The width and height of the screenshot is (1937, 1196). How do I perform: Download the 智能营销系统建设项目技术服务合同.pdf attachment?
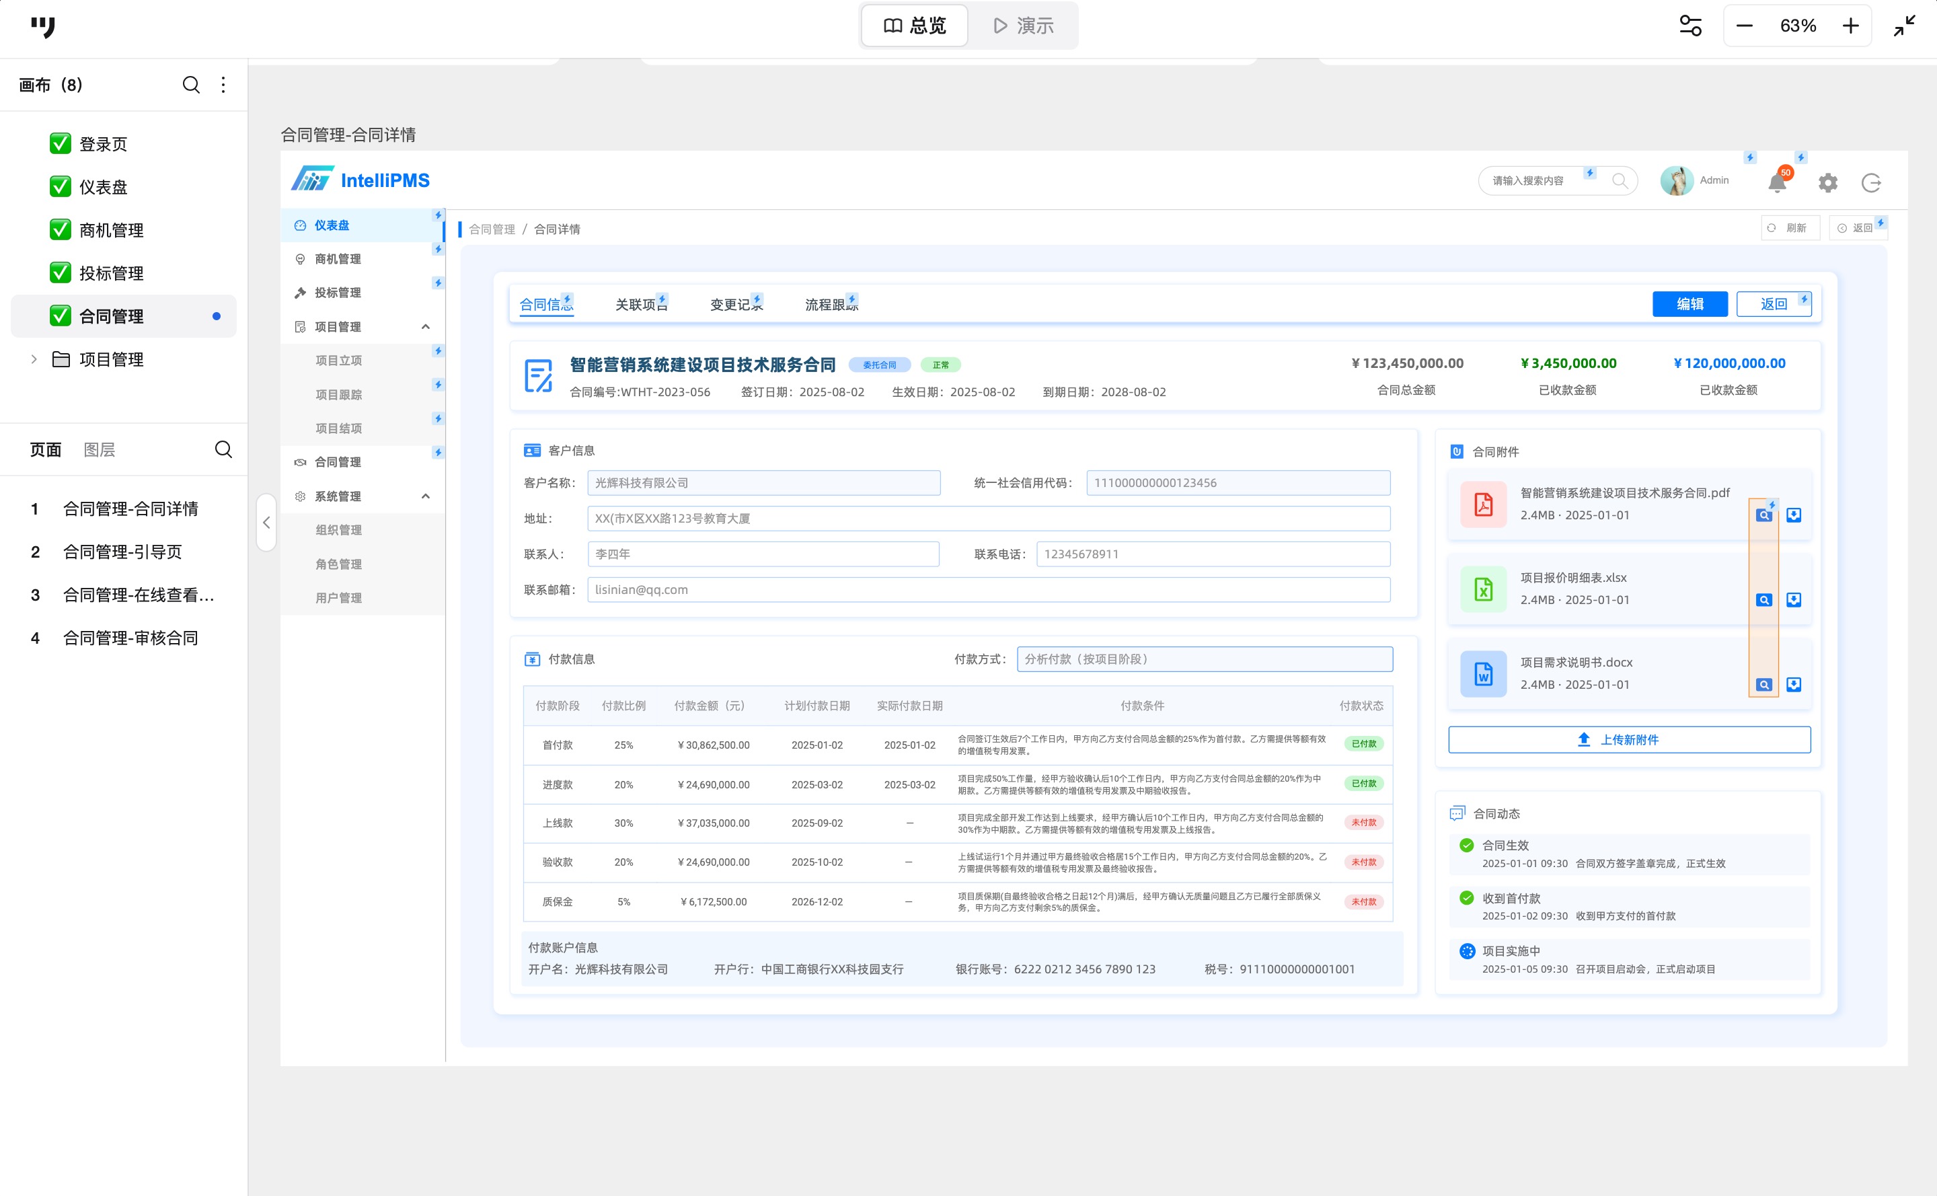coord(1794,515)
